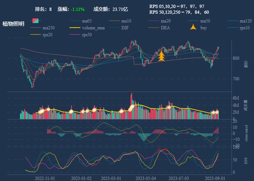This screenshot has width=254, height=181.
Task: Click the orange buy marker on price chart
Action: coord(161,56)
